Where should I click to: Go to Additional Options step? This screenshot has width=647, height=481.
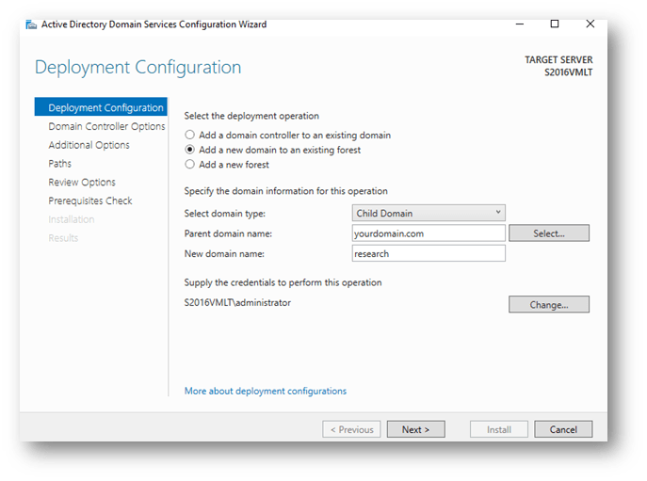tap(89, 145)
